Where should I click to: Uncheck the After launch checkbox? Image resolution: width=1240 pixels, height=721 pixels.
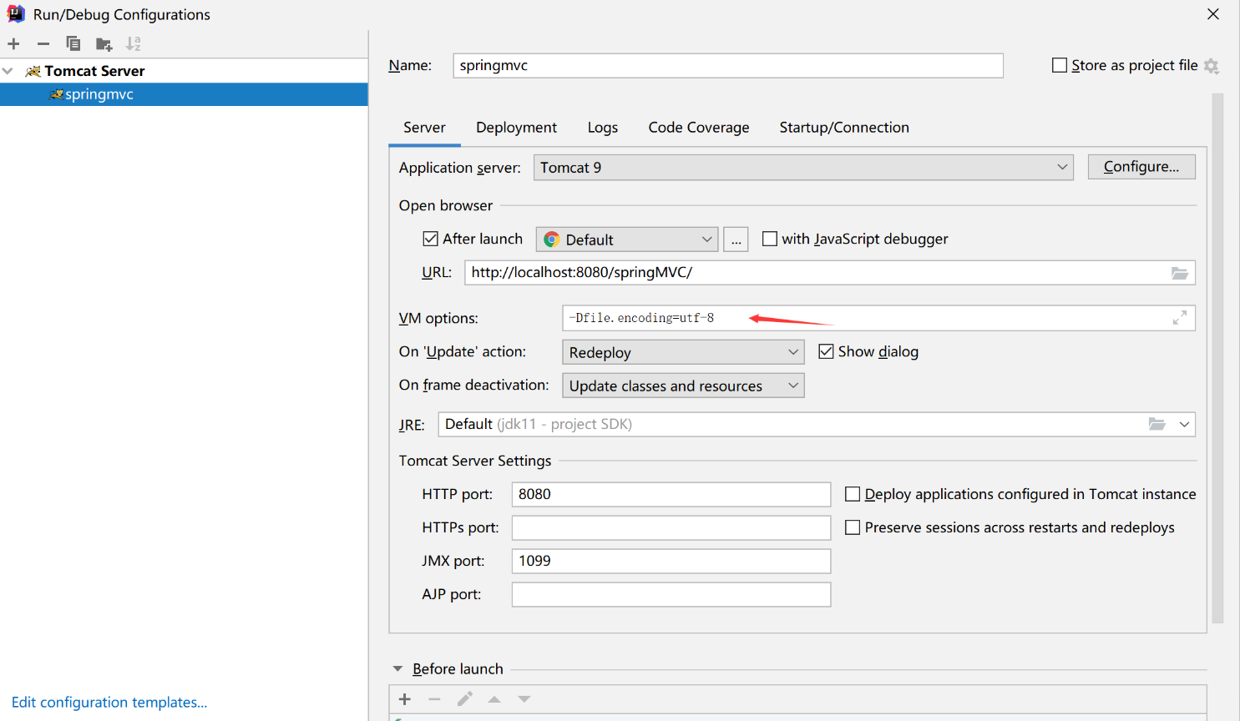(x=431, y=239)
